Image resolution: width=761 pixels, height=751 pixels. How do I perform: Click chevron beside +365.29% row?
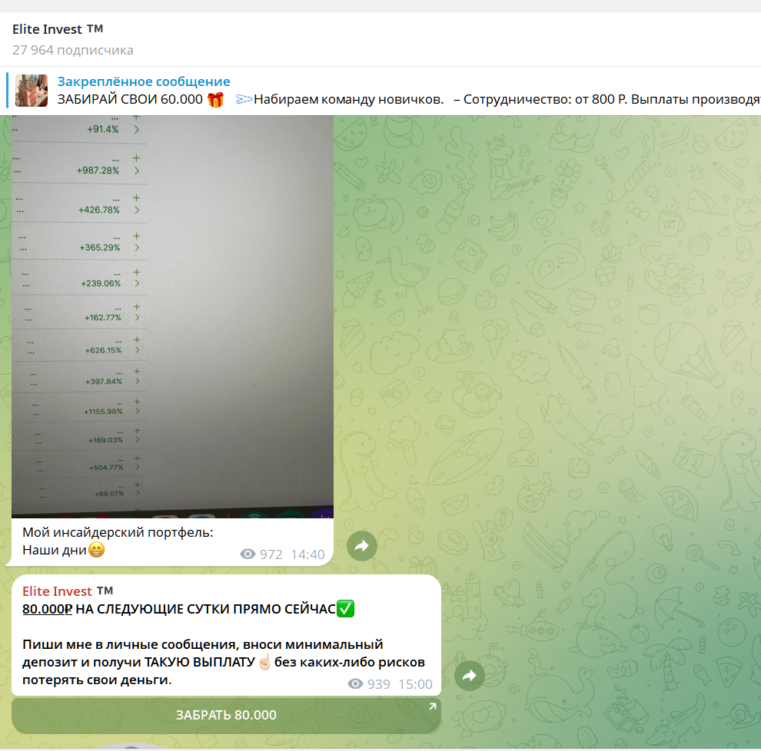coord(137,248)
